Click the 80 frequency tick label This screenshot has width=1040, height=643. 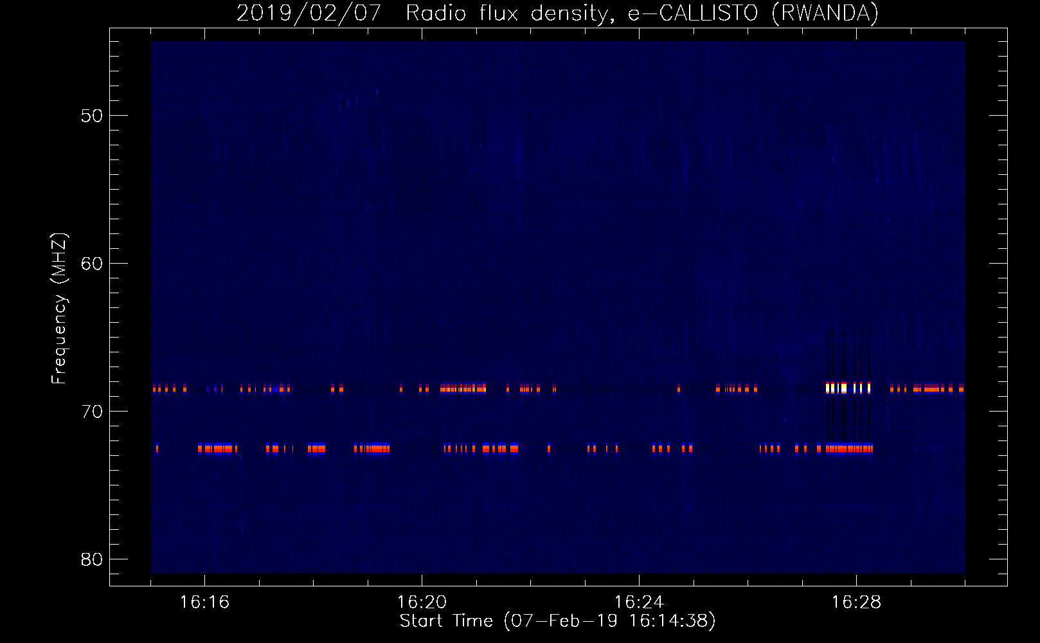92,559
